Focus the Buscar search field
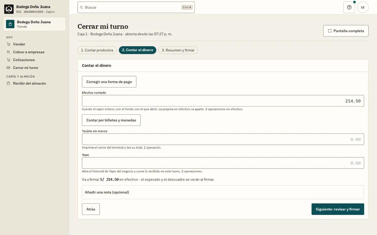377x235 pixels. [136, 7]
